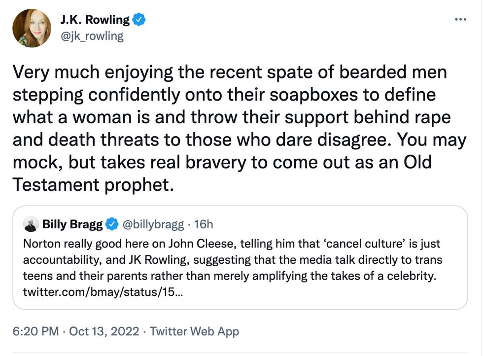Open J.K. Rowling's profile photo

(x=32, y=28)
